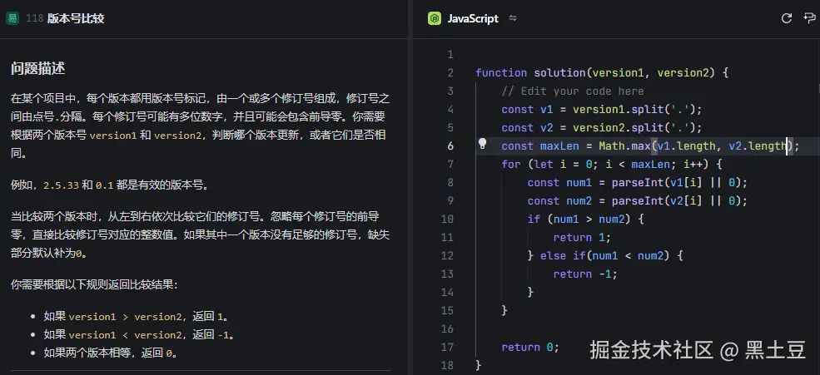
Task: Click the 'const v2 = version2.split' line
Action: click(x=601, y=128)
